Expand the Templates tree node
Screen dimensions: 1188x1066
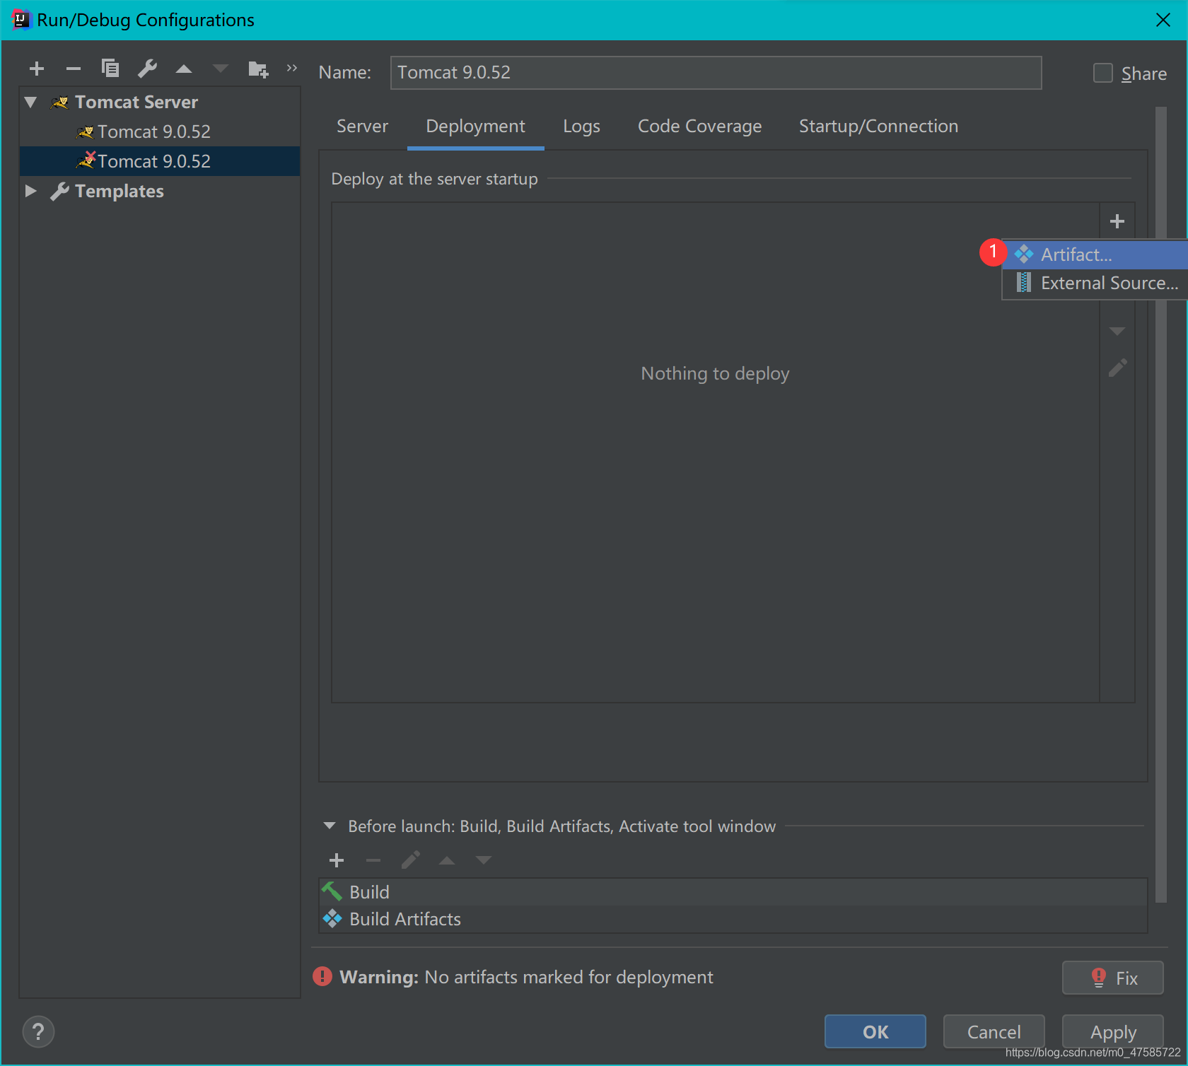[30, 191]
